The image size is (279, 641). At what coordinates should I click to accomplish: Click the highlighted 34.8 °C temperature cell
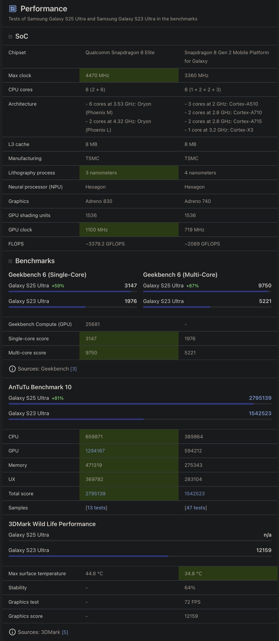point(228,573)
